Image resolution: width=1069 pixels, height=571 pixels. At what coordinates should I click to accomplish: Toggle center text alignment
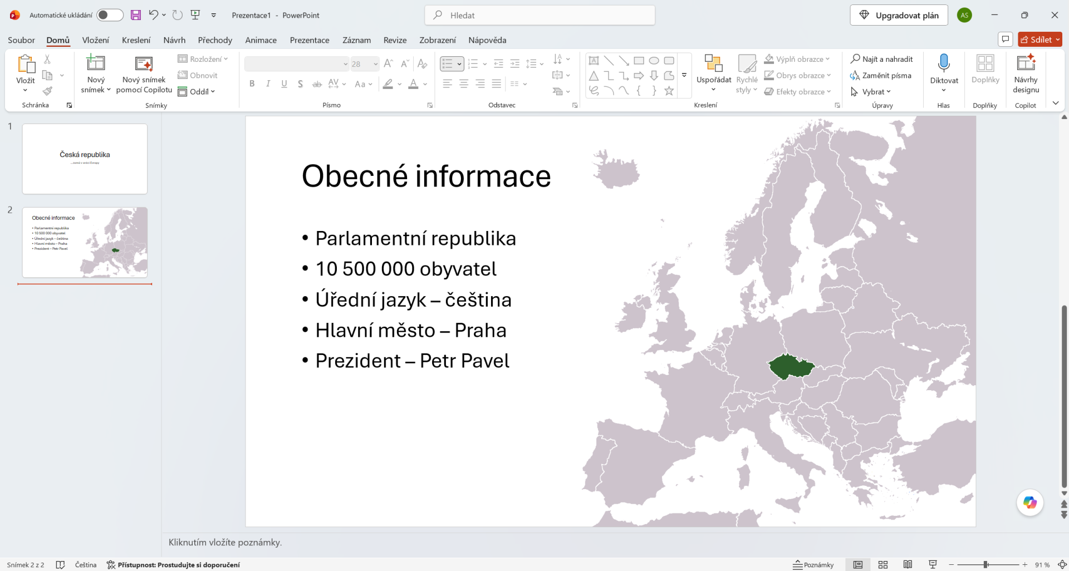click(463, 83)
